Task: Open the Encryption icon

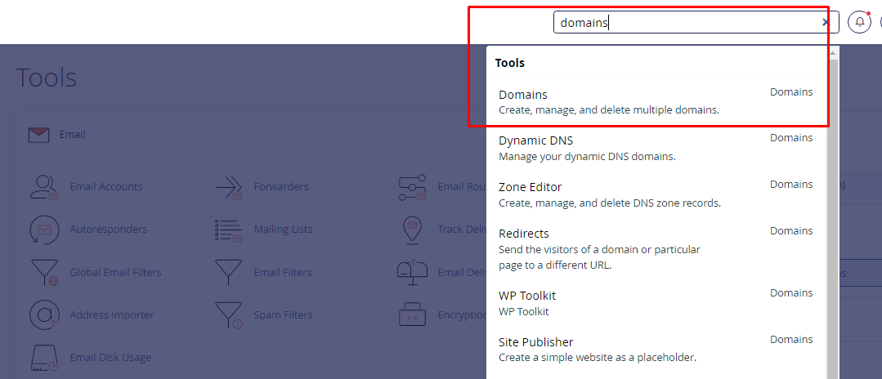Action: point(413,315)
